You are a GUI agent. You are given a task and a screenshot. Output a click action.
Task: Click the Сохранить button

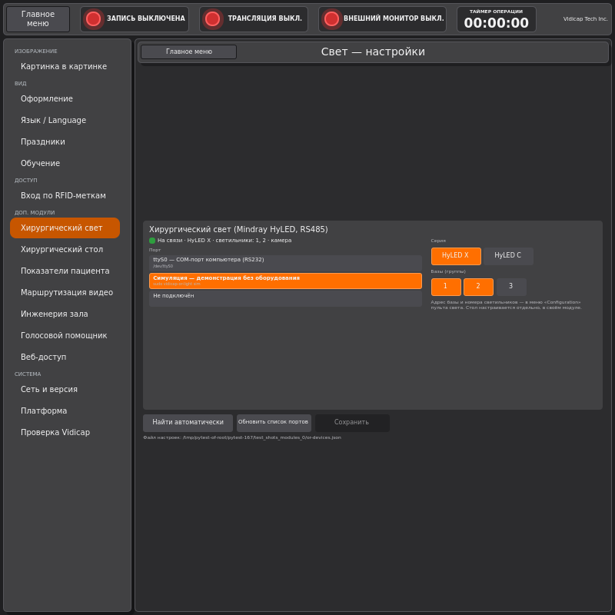[x=352, y=423]
